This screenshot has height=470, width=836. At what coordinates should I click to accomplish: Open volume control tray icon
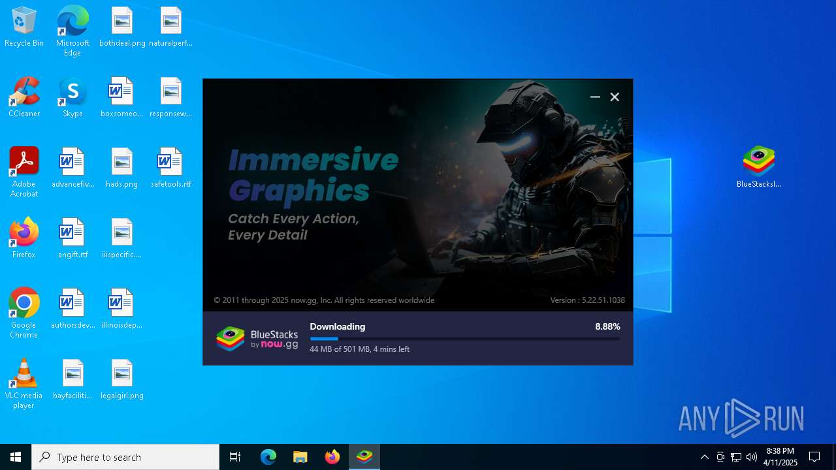[x=752, y=457]
